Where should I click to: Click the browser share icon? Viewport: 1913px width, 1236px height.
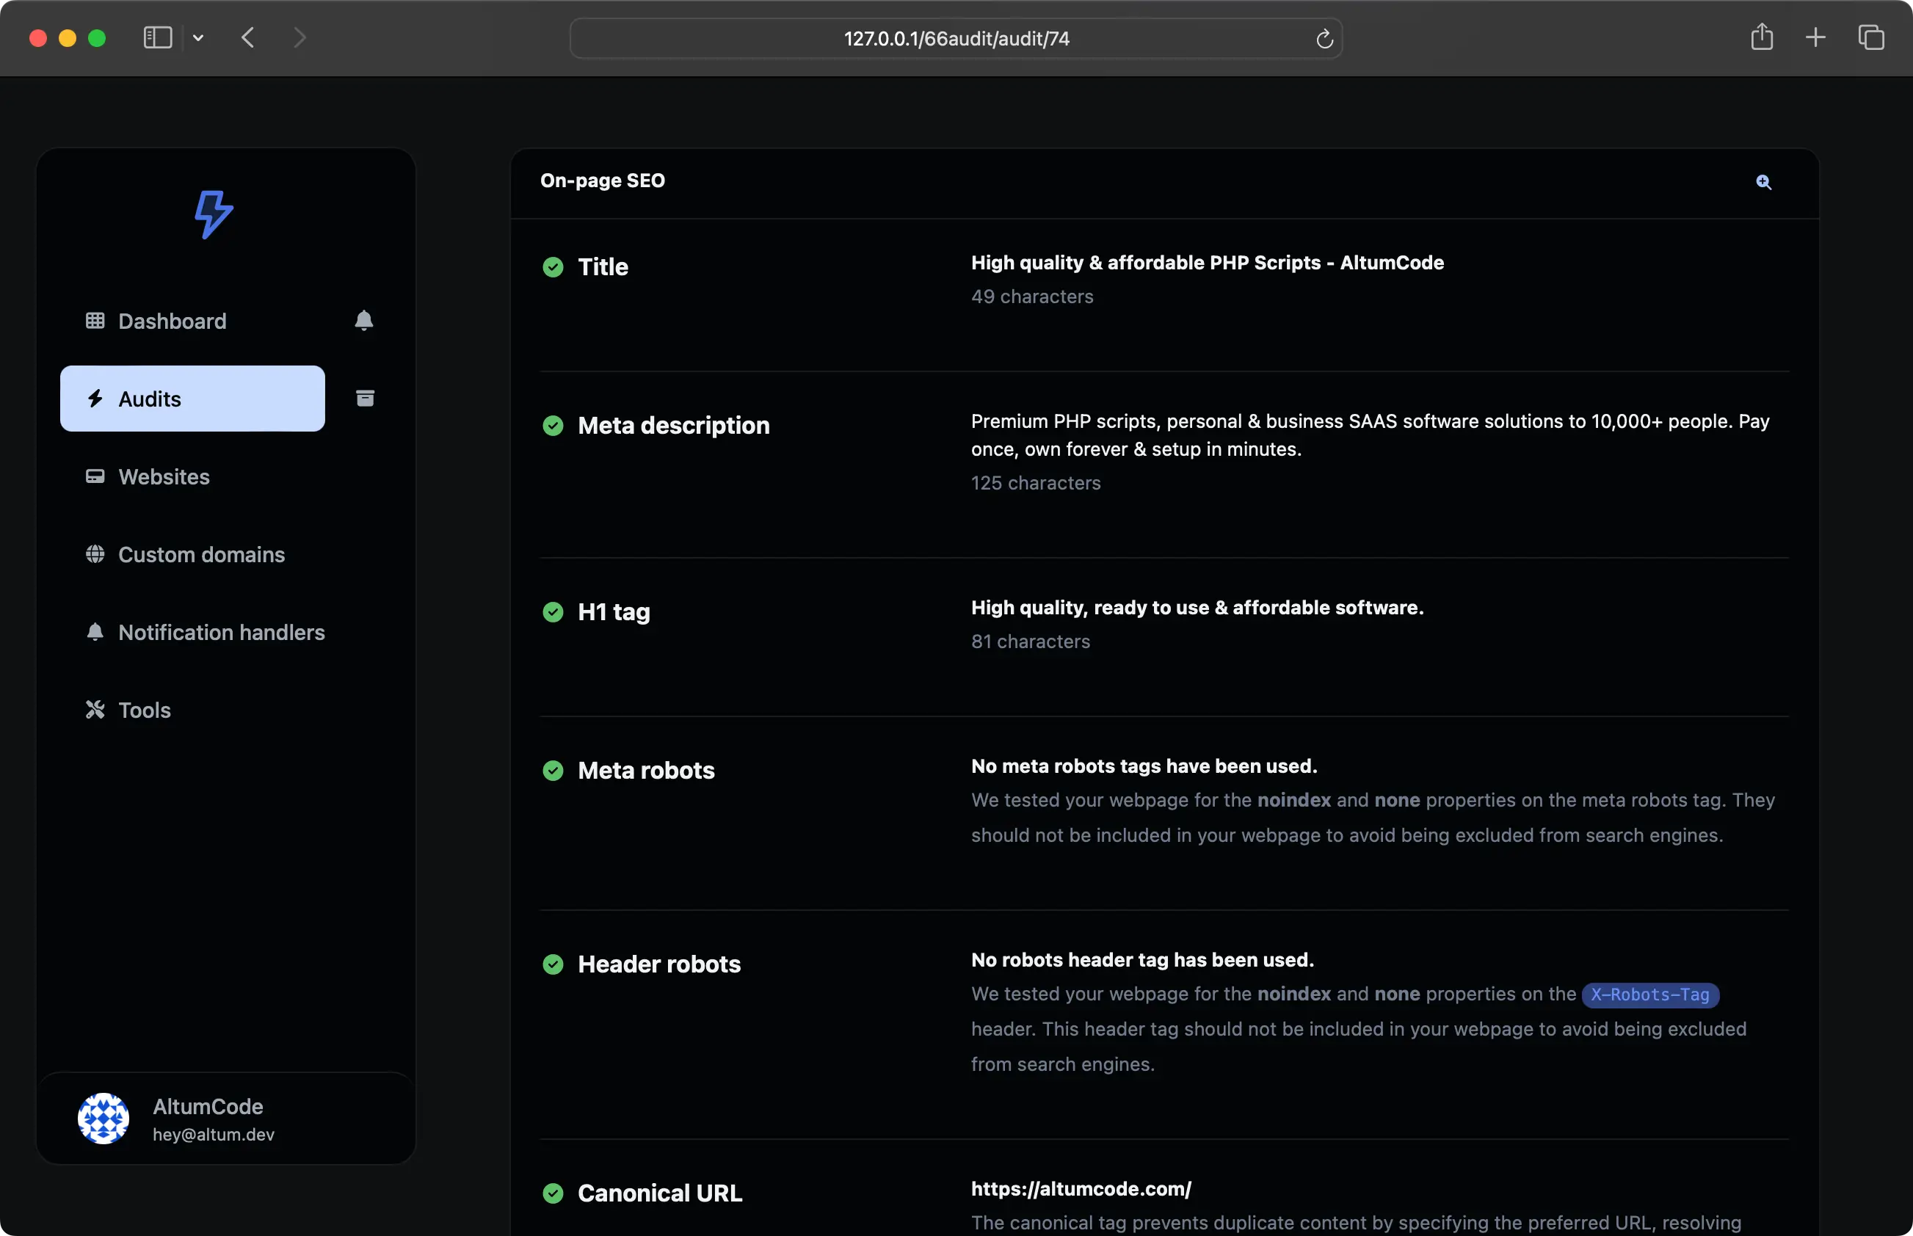(x=1761, y=37)
